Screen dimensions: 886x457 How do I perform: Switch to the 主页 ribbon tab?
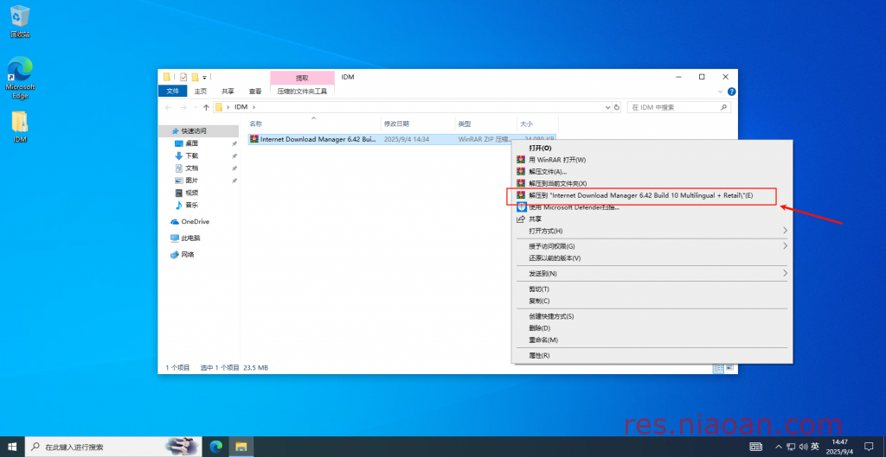click(201, 91)
